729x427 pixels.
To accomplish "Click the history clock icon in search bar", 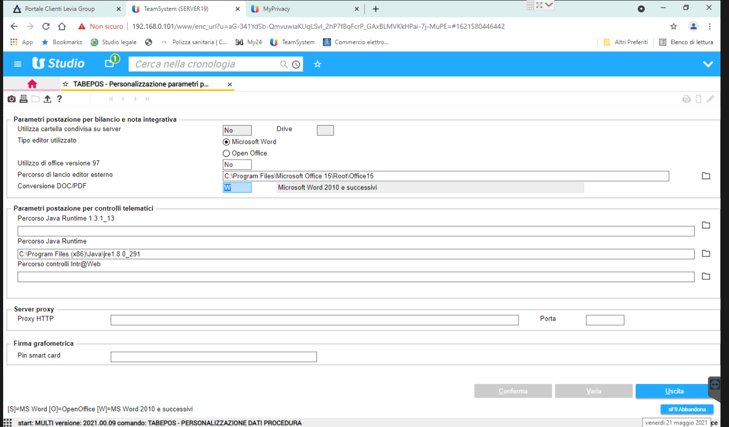I will point(296,64).
